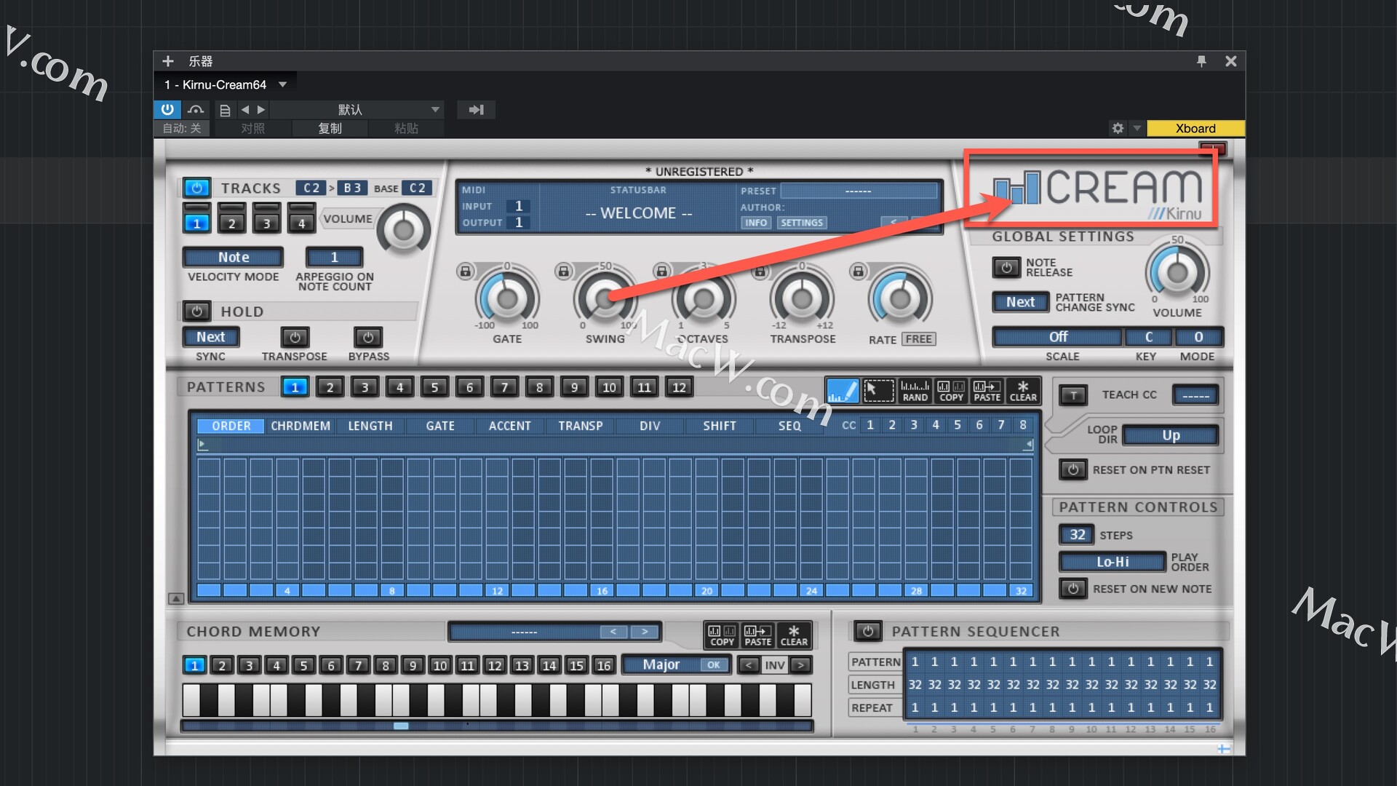Image resolution: width=1397 pixels, height=786 pixels.
Task: Select pattern 5 button
Action: [x=434, y=387]
